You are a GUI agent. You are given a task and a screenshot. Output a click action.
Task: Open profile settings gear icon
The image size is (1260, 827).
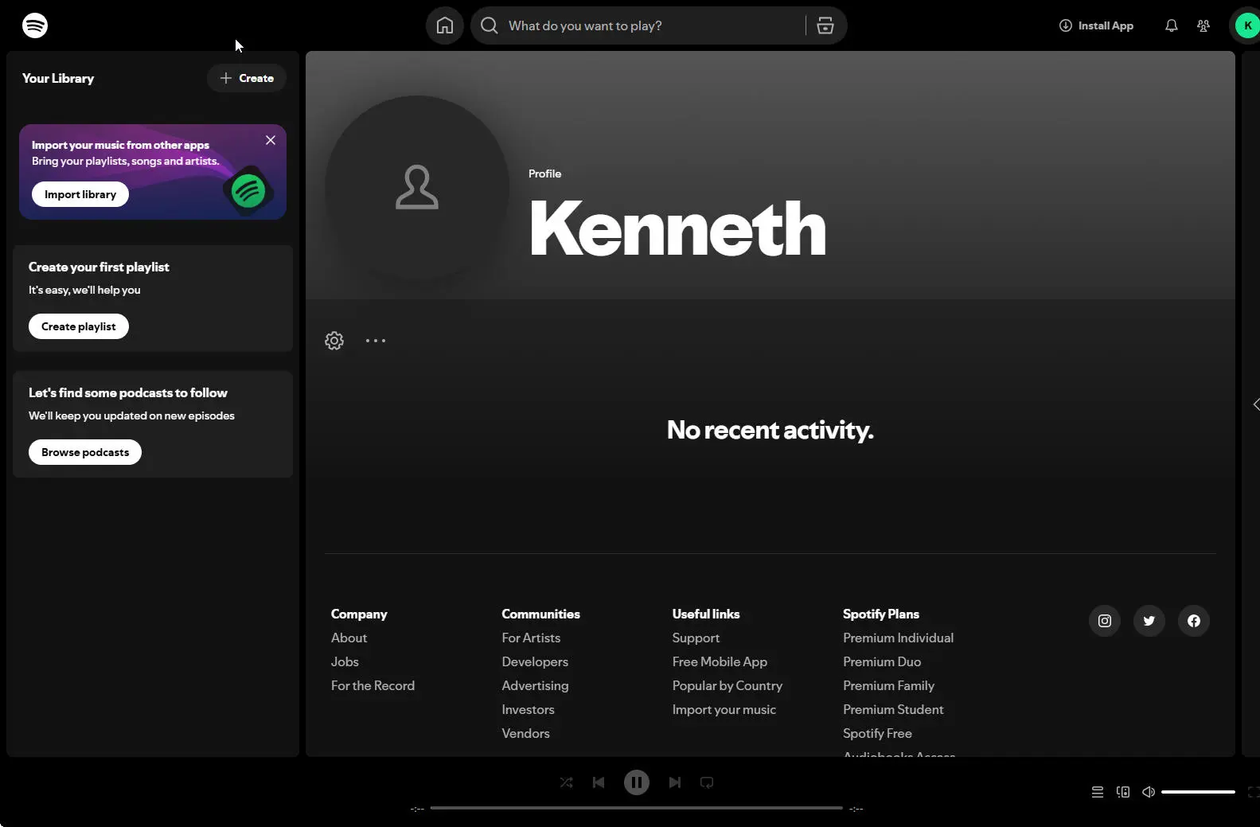pyautogui.click(x=334, y=341)
